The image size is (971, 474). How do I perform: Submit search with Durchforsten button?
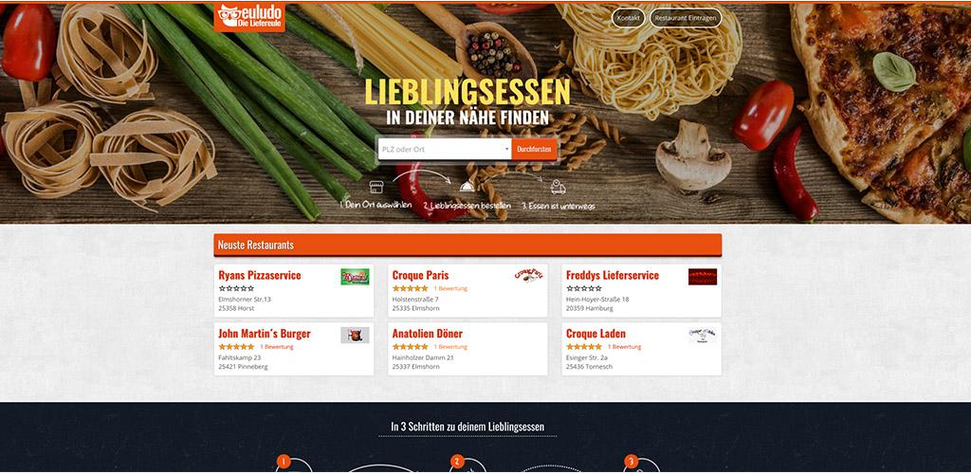535,149
